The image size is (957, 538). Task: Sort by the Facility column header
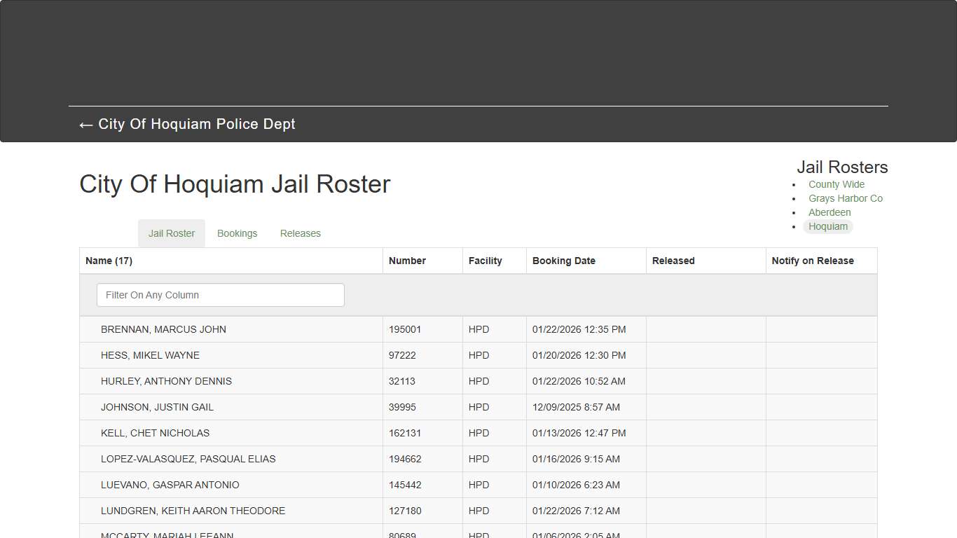pyautogui.click(x=485, y=260)
